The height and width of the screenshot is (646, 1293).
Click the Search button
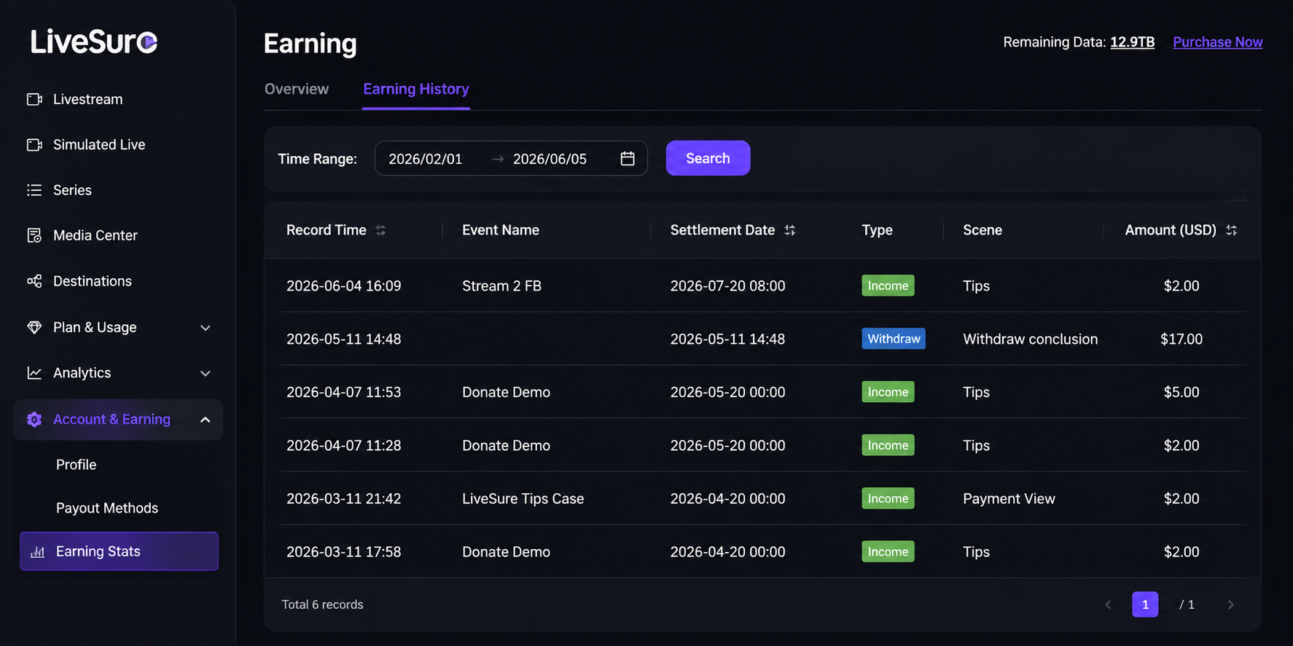click(708, 158)
